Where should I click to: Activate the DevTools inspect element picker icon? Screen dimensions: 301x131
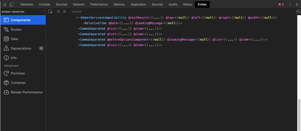click(5, 4)
